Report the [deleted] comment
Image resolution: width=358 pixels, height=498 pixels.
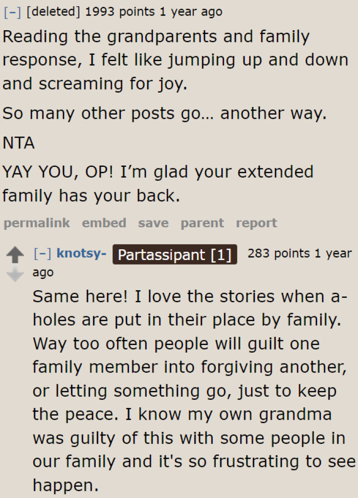(256, 223)
